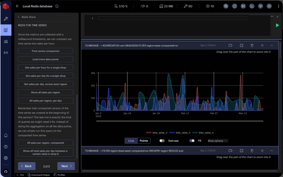This screenshot has width=283, height=177.
Task: Click the concentric-circles module icon
Action: click(269, 6)
